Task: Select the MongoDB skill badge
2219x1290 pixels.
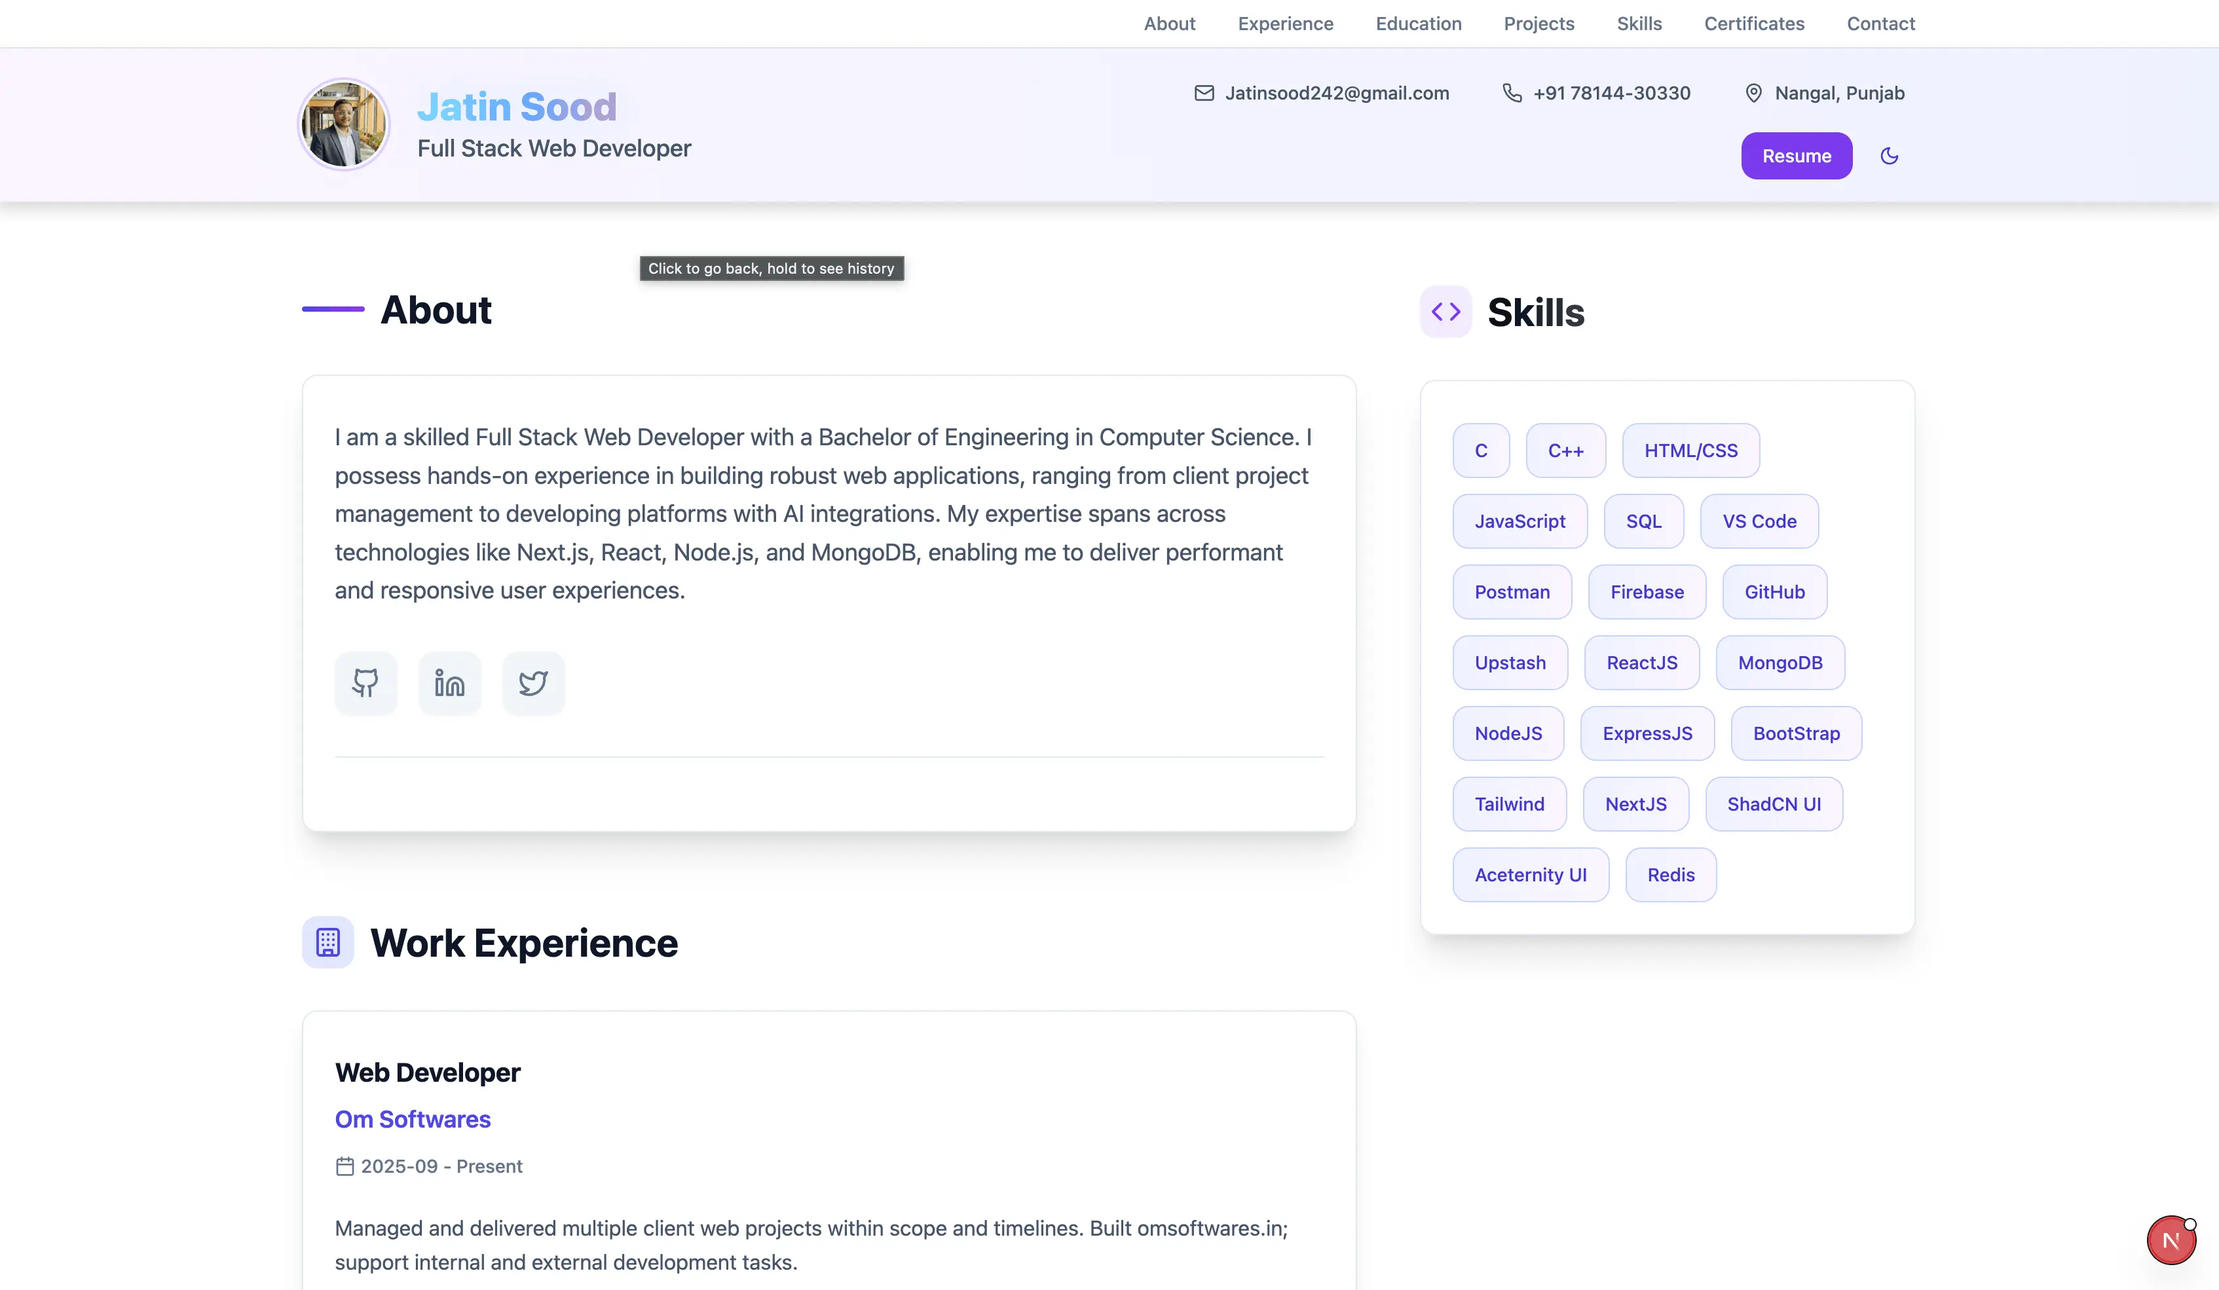Action: [x=1780, y=663]
